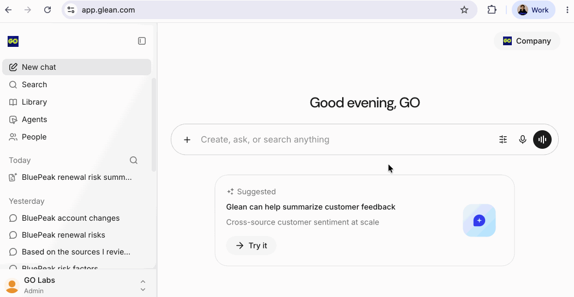Click 'Glean can help summarize customer feedback'

point(311,207)
